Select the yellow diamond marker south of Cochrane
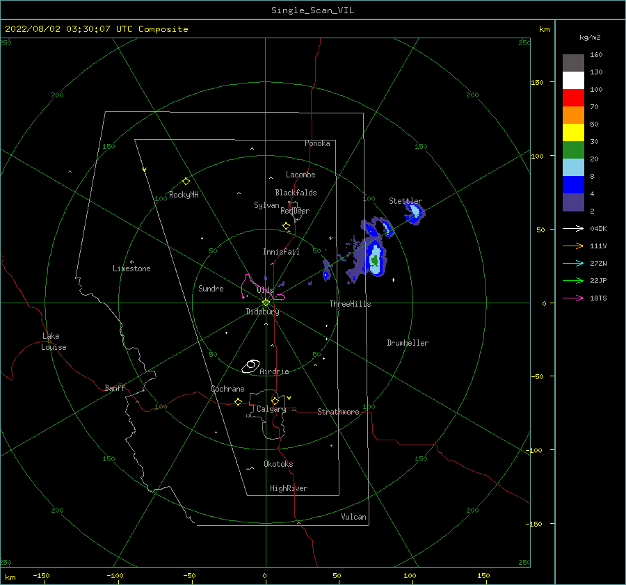The height and width of the screenshot is (585, 626). click(238, 401)
